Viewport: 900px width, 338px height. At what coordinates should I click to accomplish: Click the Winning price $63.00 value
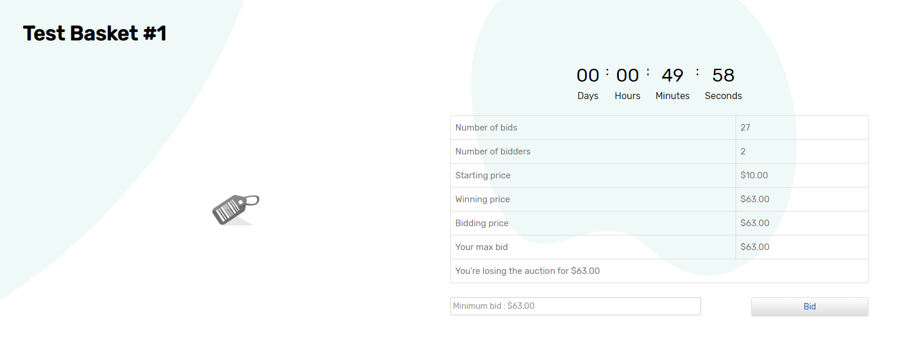pos(754,199)
